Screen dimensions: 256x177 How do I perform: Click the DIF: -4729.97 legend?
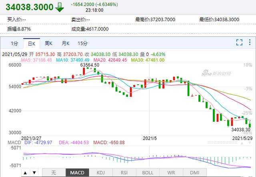(38, 143)
